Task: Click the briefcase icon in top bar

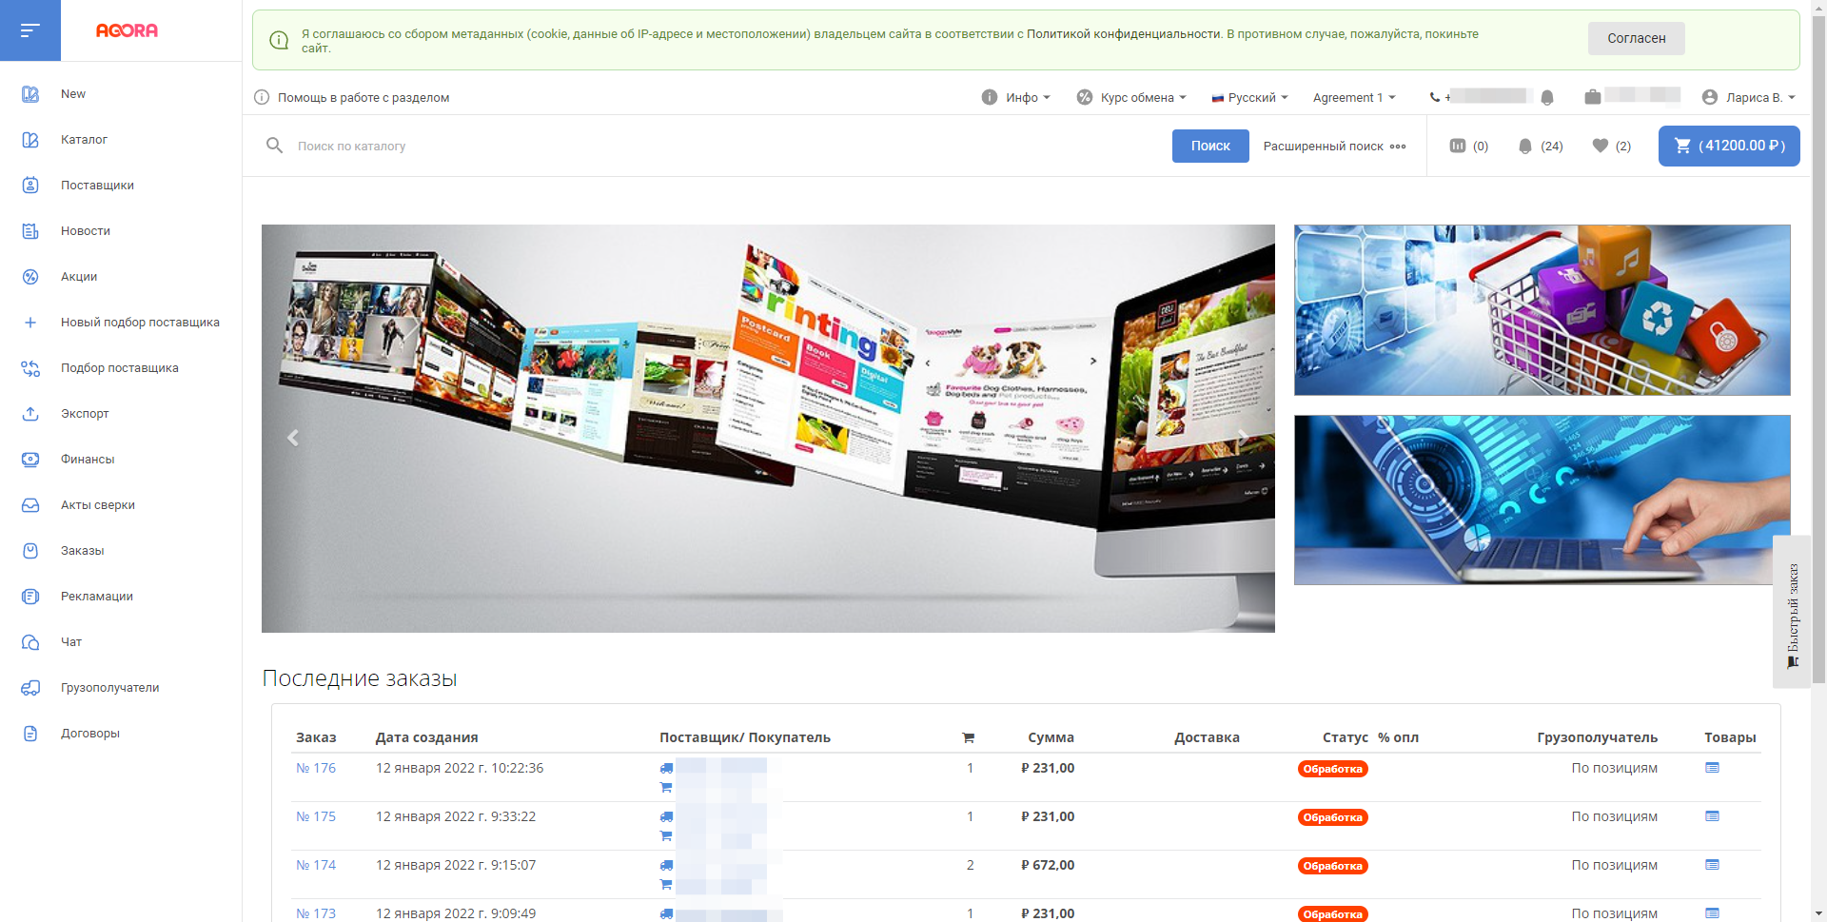Action: (1592, 97)
